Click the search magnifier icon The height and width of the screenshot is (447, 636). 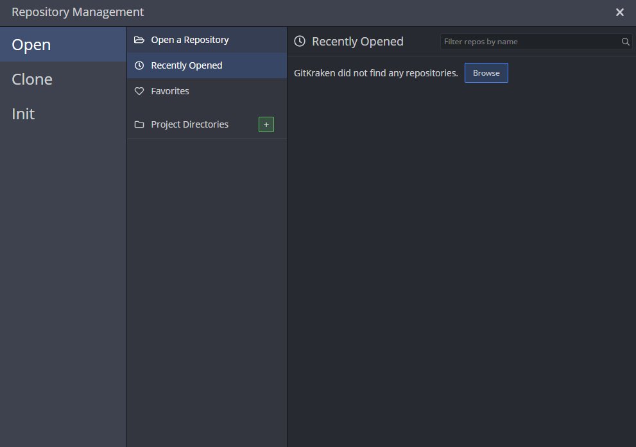pyautogui.click(x=625, y=41)
